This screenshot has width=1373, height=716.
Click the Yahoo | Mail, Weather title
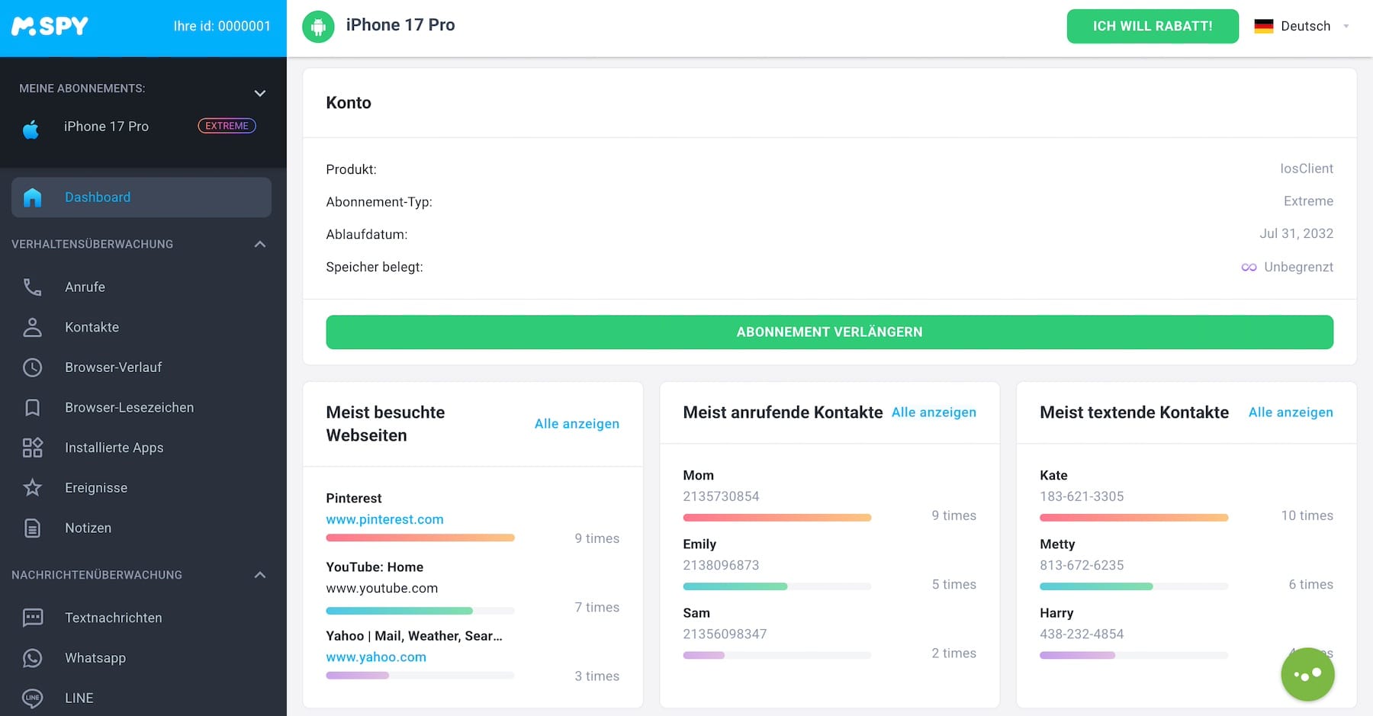coord(414,636)
